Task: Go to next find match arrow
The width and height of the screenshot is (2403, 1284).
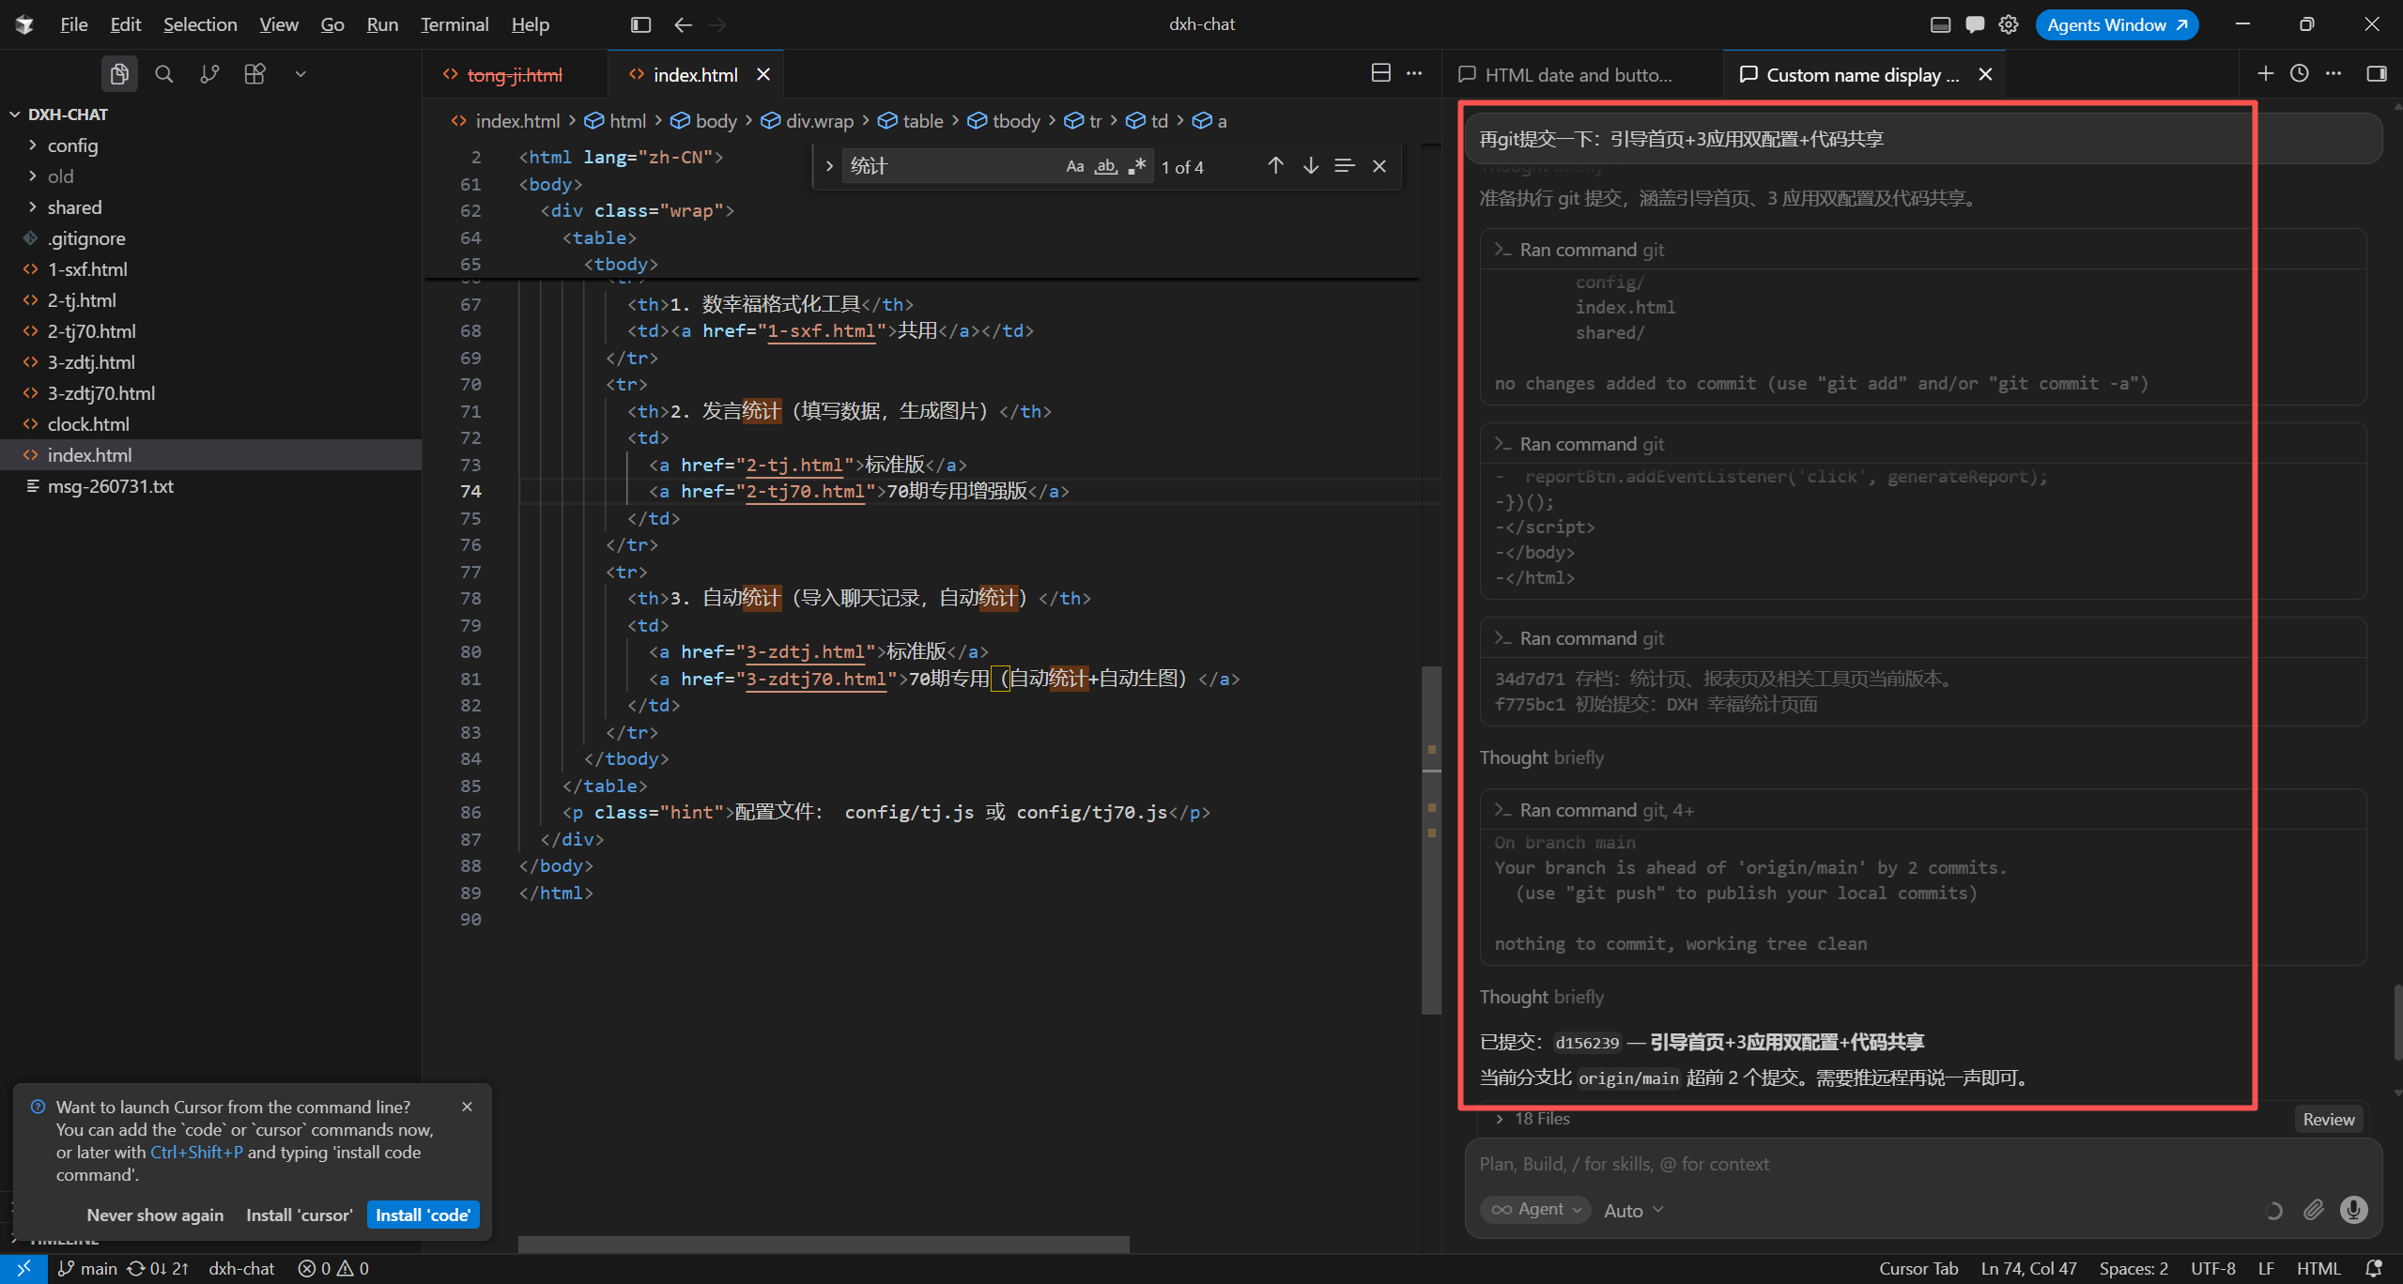Action: [x=1310, y=166]
